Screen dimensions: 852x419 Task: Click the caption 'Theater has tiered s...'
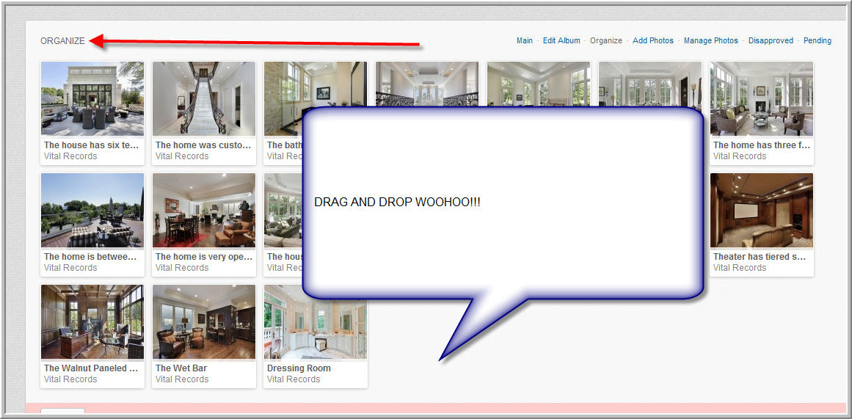click(759, 257)
